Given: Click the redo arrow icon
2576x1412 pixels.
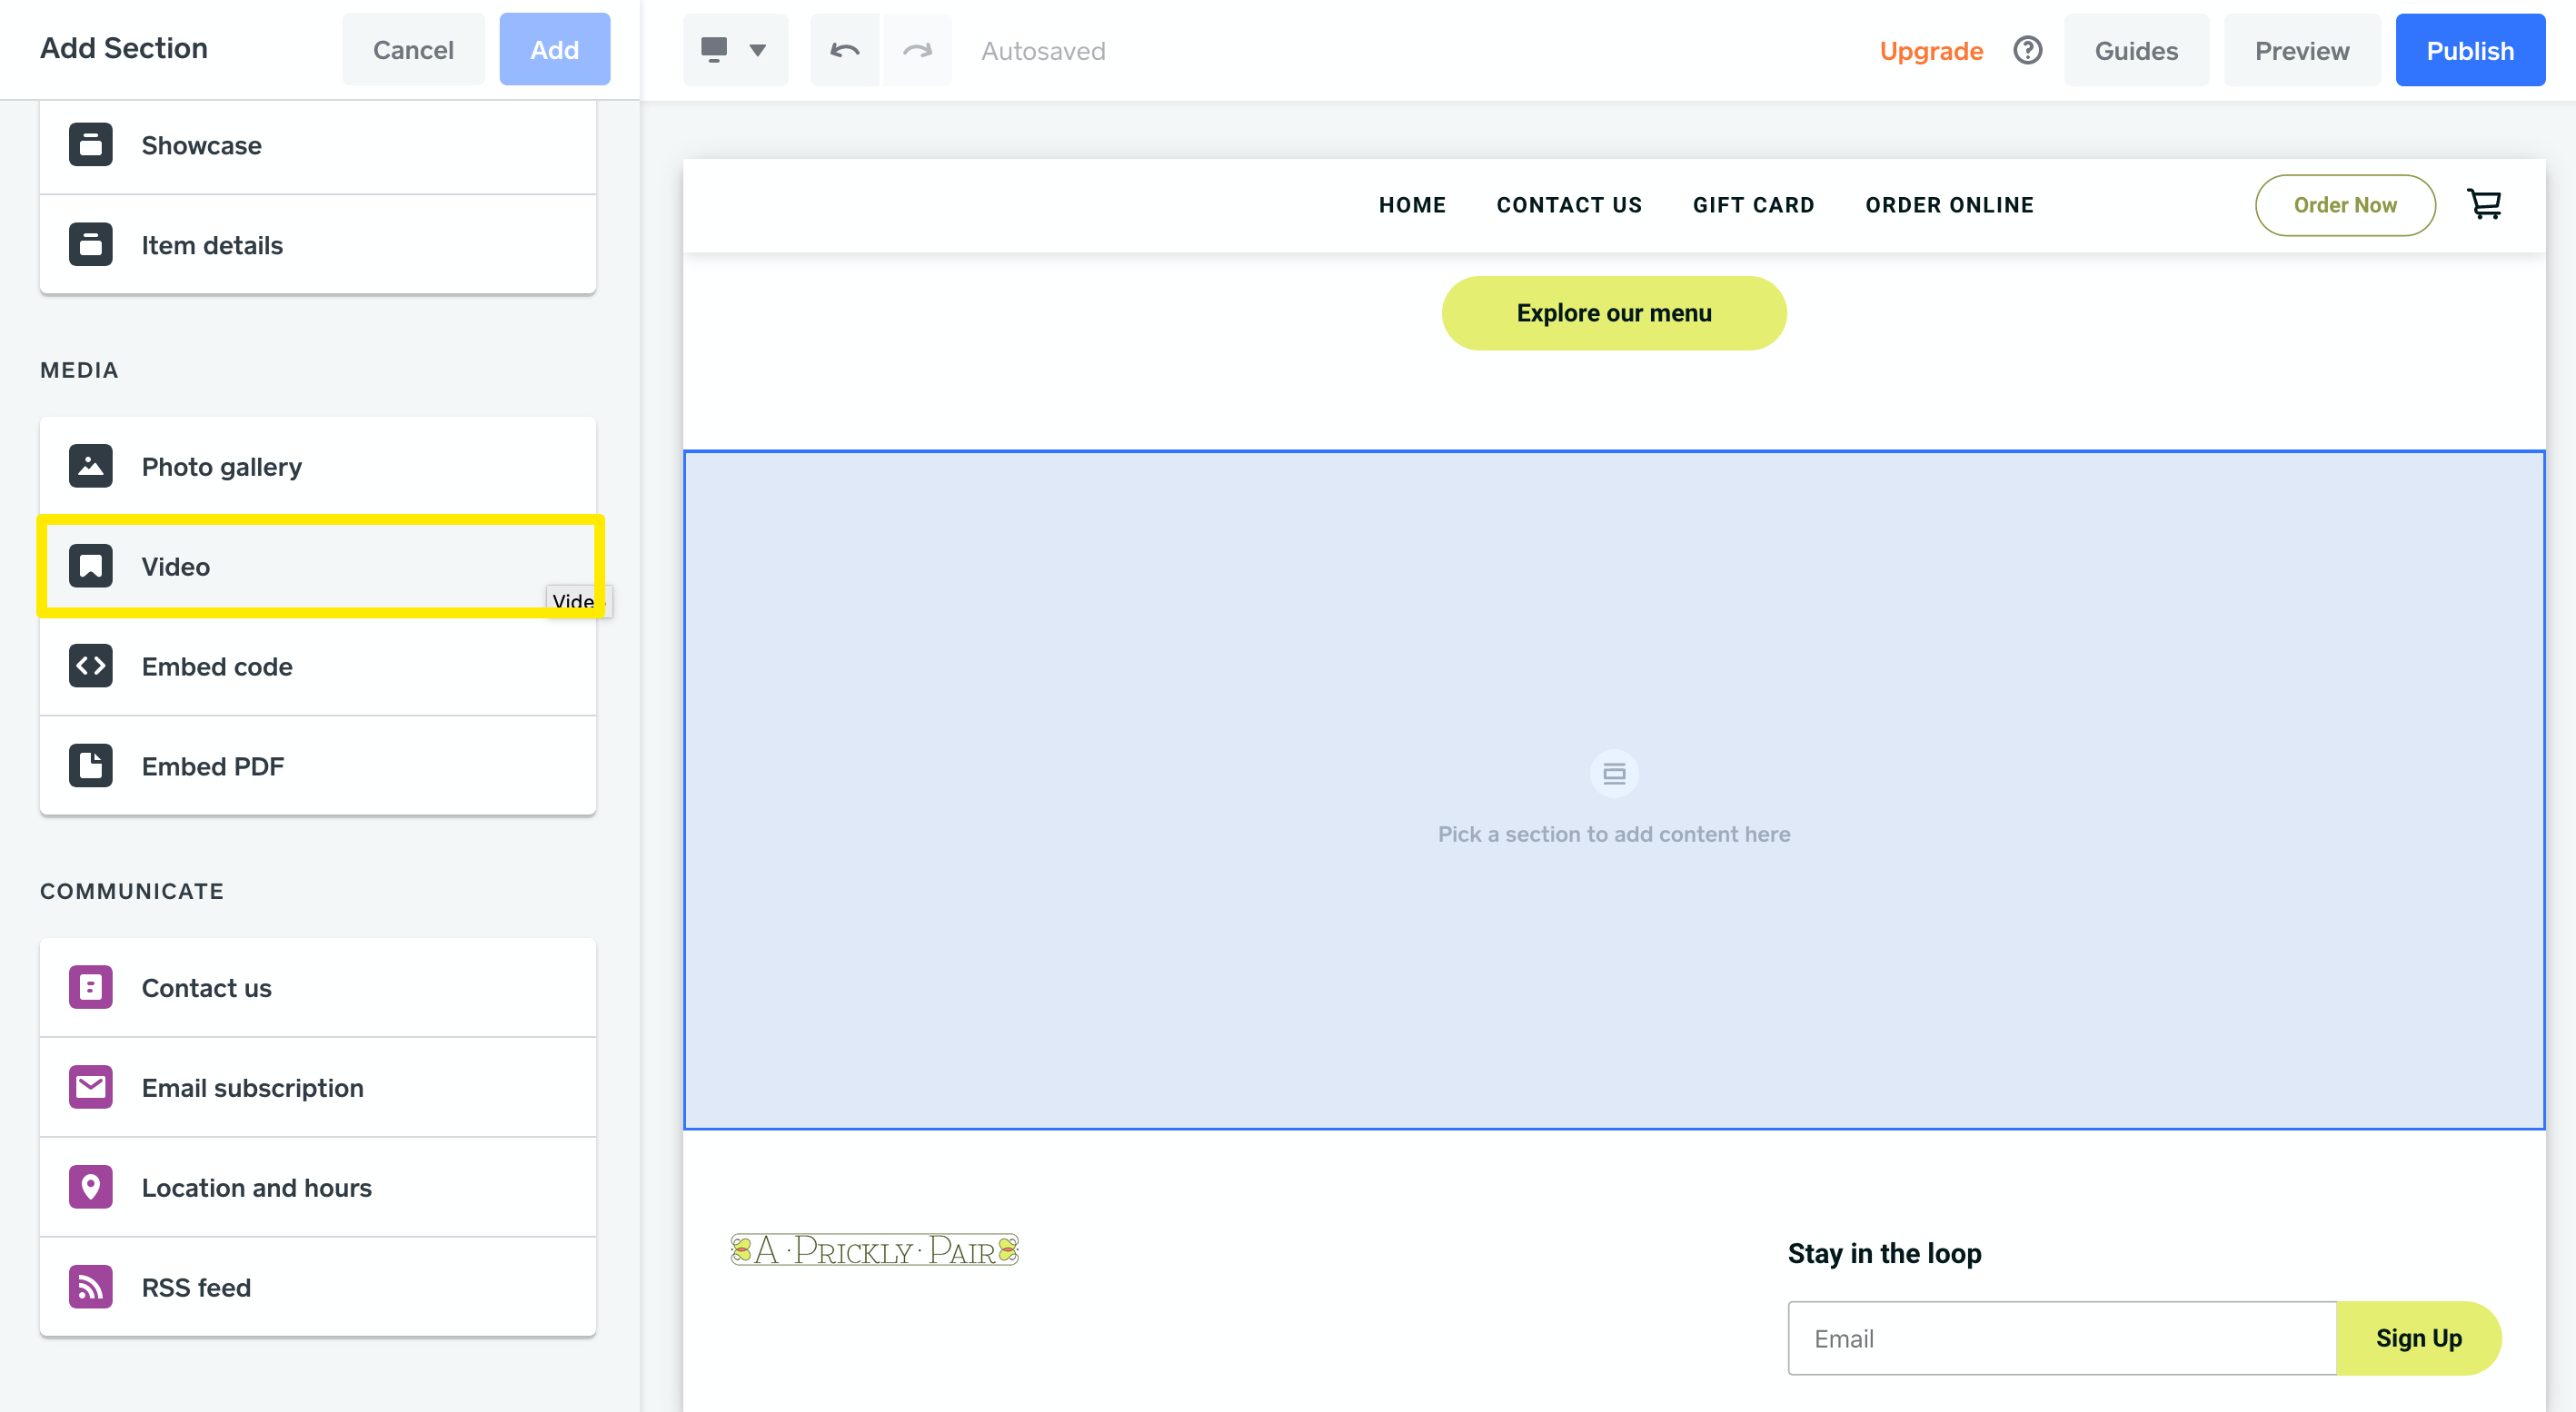Looking at the screenshot, I should click(x=917, y=50).
